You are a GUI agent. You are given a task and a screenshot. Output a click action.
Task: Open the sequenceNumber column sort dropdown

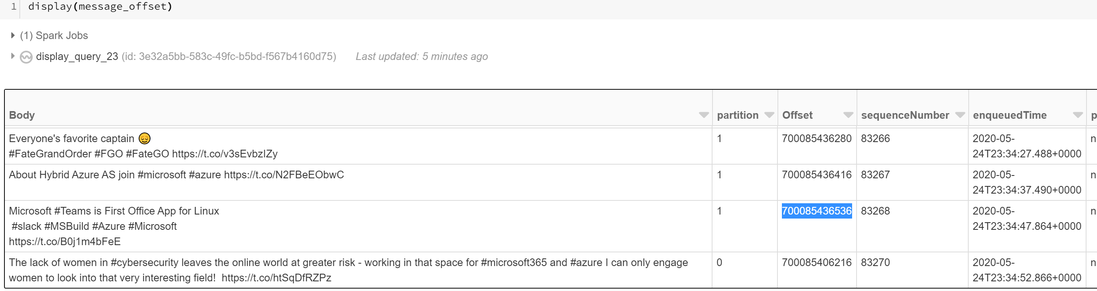(959, 114)
